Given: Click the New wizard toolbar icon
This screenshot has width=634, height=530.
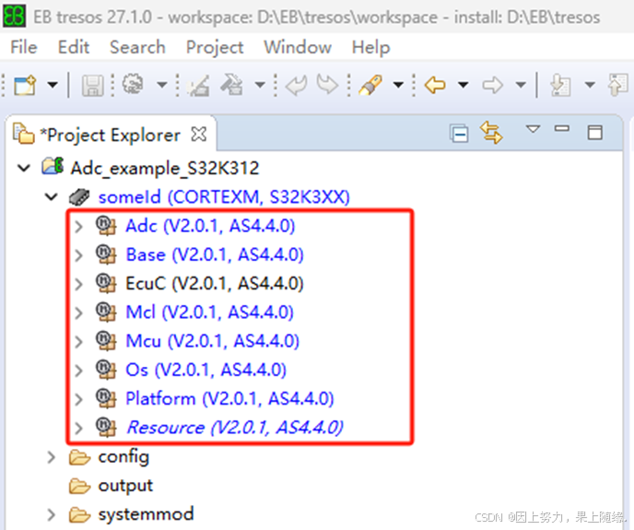Looking at the screenshot, I should pyautogui.click(x=25, y=86).
